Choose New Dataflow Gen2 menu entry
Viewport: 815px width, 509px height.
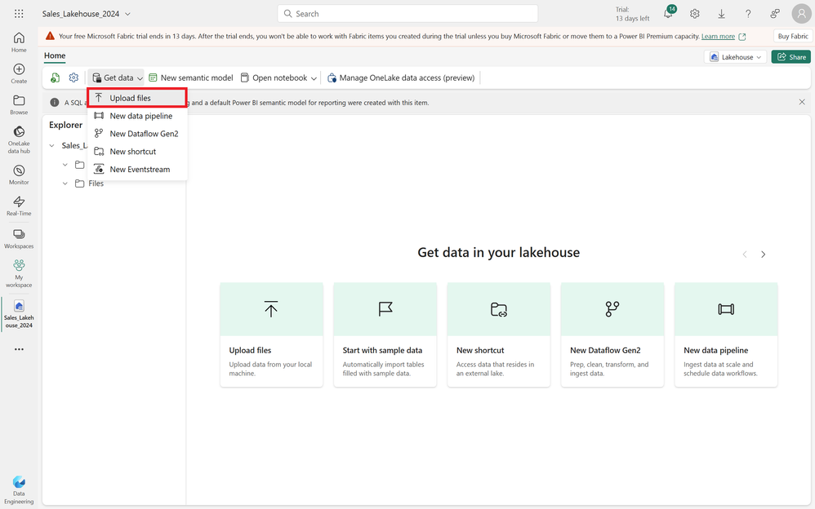(x=136, y=134)
